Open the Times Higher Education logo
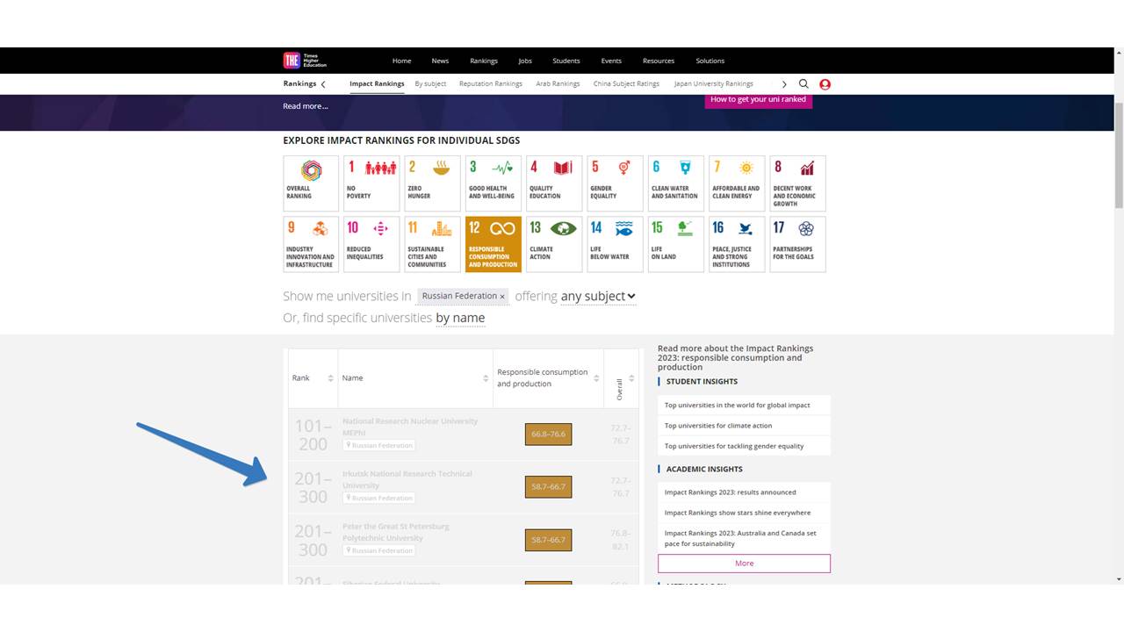 [x=305, y=61]
